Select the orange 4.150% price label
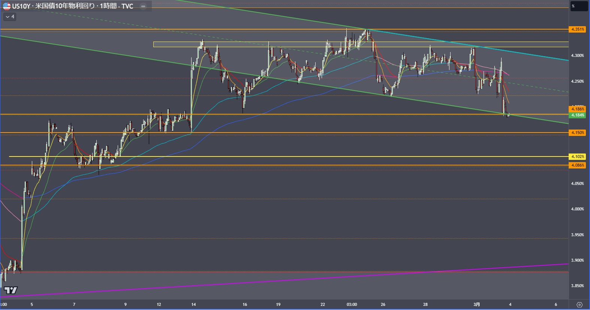Image resolution: width=590 pixels, height=310 pixels. (x=577, y=133)
